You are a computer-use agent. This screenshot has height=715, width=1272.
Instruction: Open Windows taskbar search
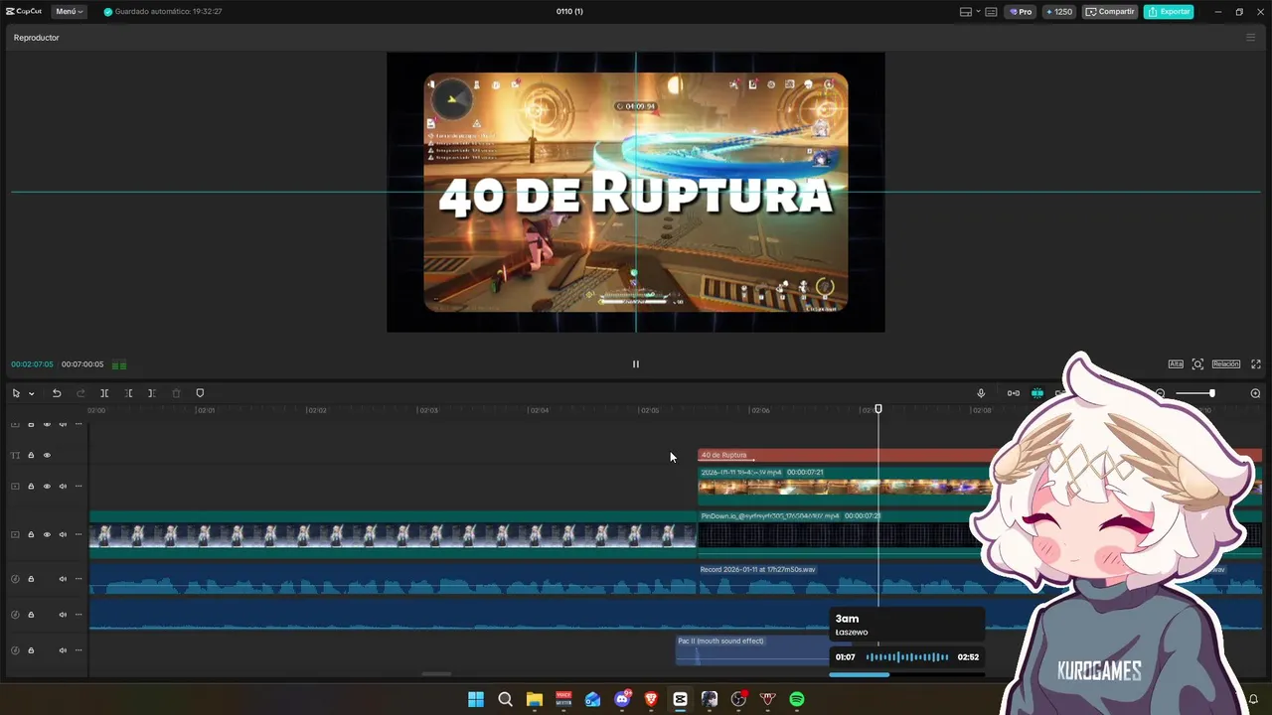(x=505, y=699)
